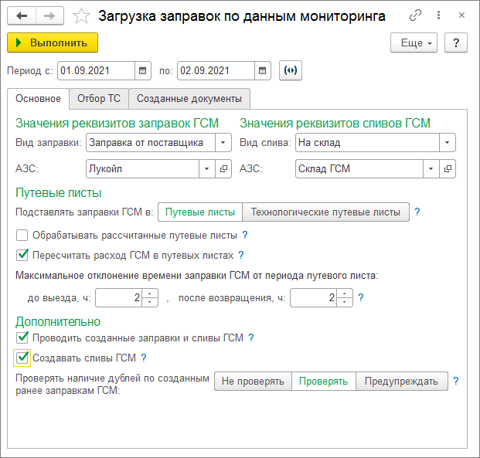Click the period selection button

click(291, 70)
